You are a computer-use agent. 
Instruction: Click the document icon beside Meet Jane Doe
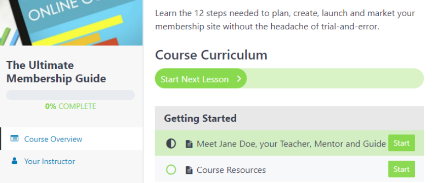click(189, 144)
